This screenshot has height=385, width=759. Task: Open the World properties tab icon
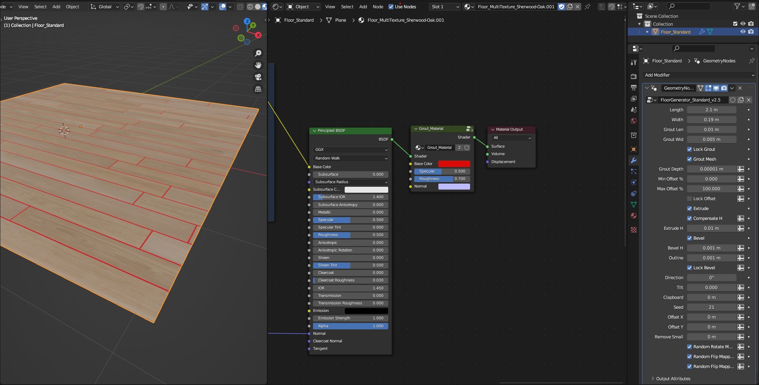(634, 121)
